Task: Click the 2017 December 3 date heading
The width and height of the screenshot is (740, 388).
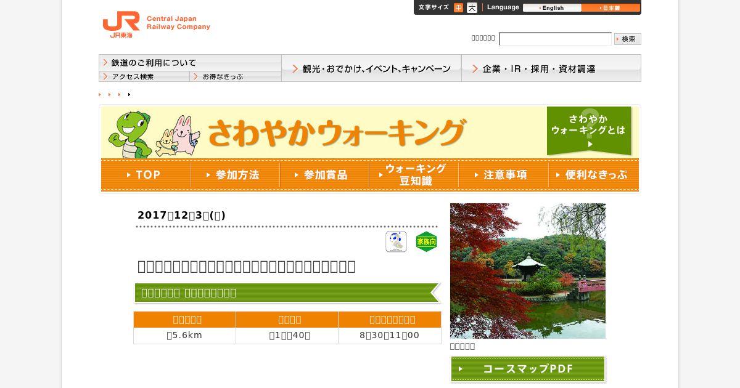Action: tap(181, 215)
